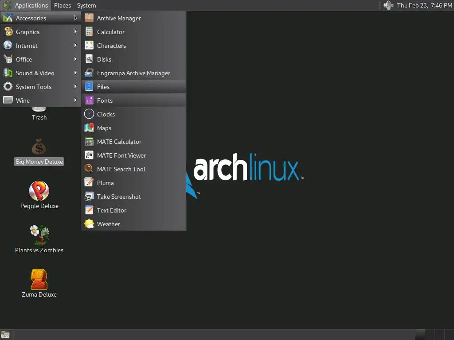Open the Characters application
Viewport: 454px width, 340px height.
pos(133,46)
